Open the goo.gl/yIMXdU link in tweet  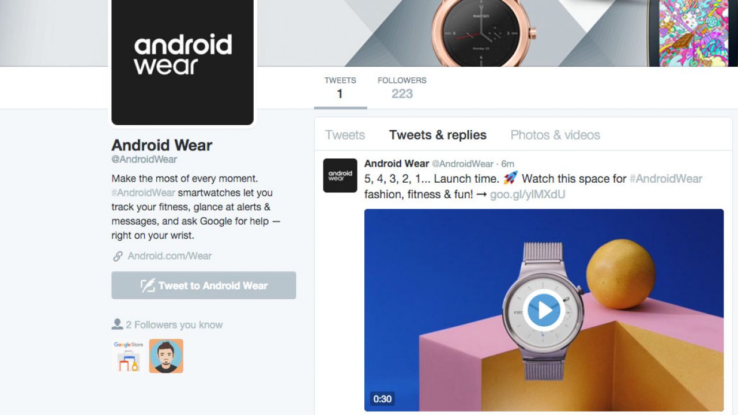(x=528, y=194)
